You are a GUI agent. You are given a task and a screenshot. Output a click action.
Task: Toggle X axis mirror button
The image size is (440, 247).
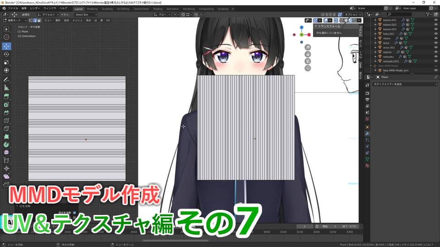[x=327, y=15]
